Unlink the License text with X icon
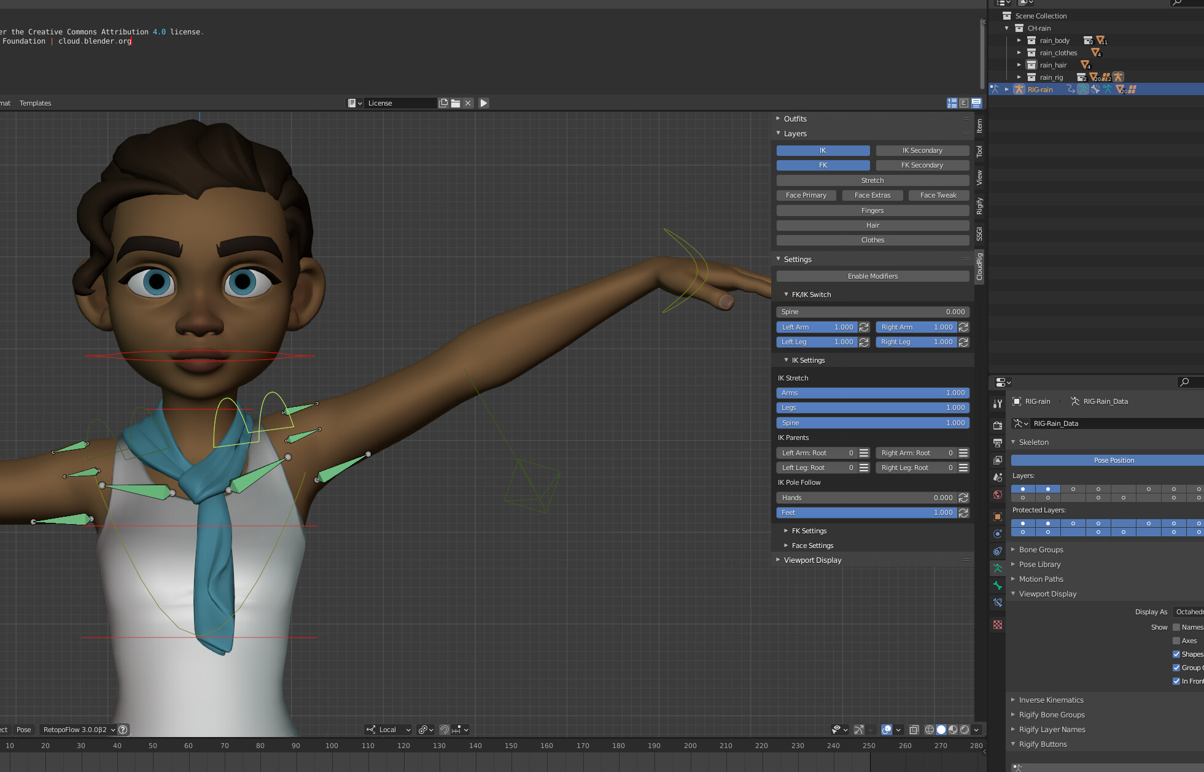1204x772 pixels. [468, 103]
